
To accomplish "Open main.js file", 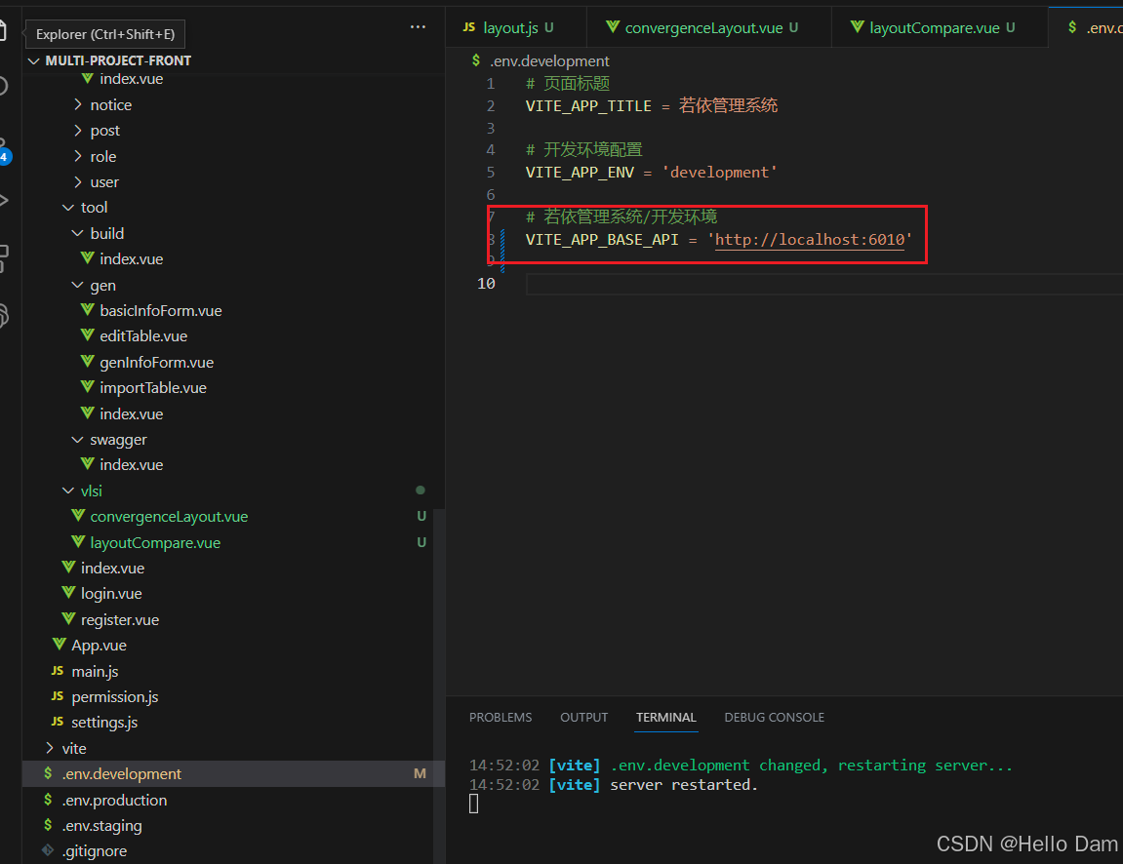I will (x=95, y=672).
